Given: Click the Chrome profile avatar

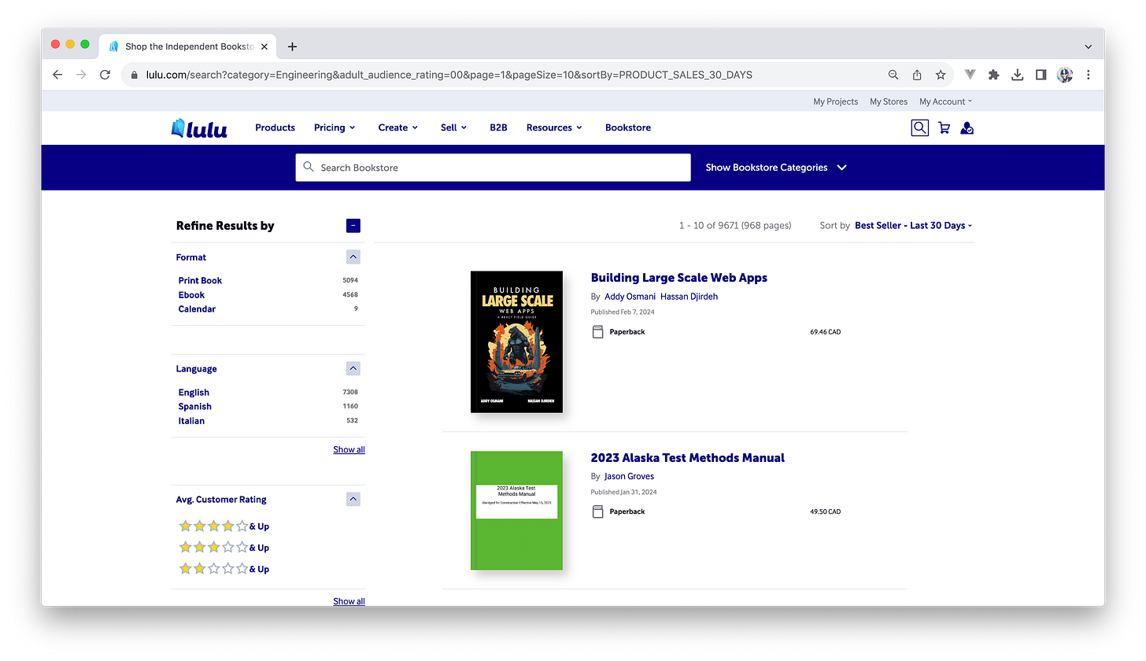Looking at the screenshot, I should click(x=1065, y=75).
